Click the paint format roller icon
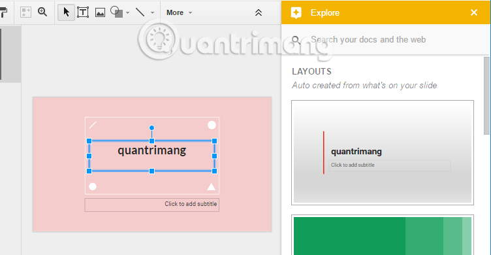The image size is (491, 255). coord(3,12)
